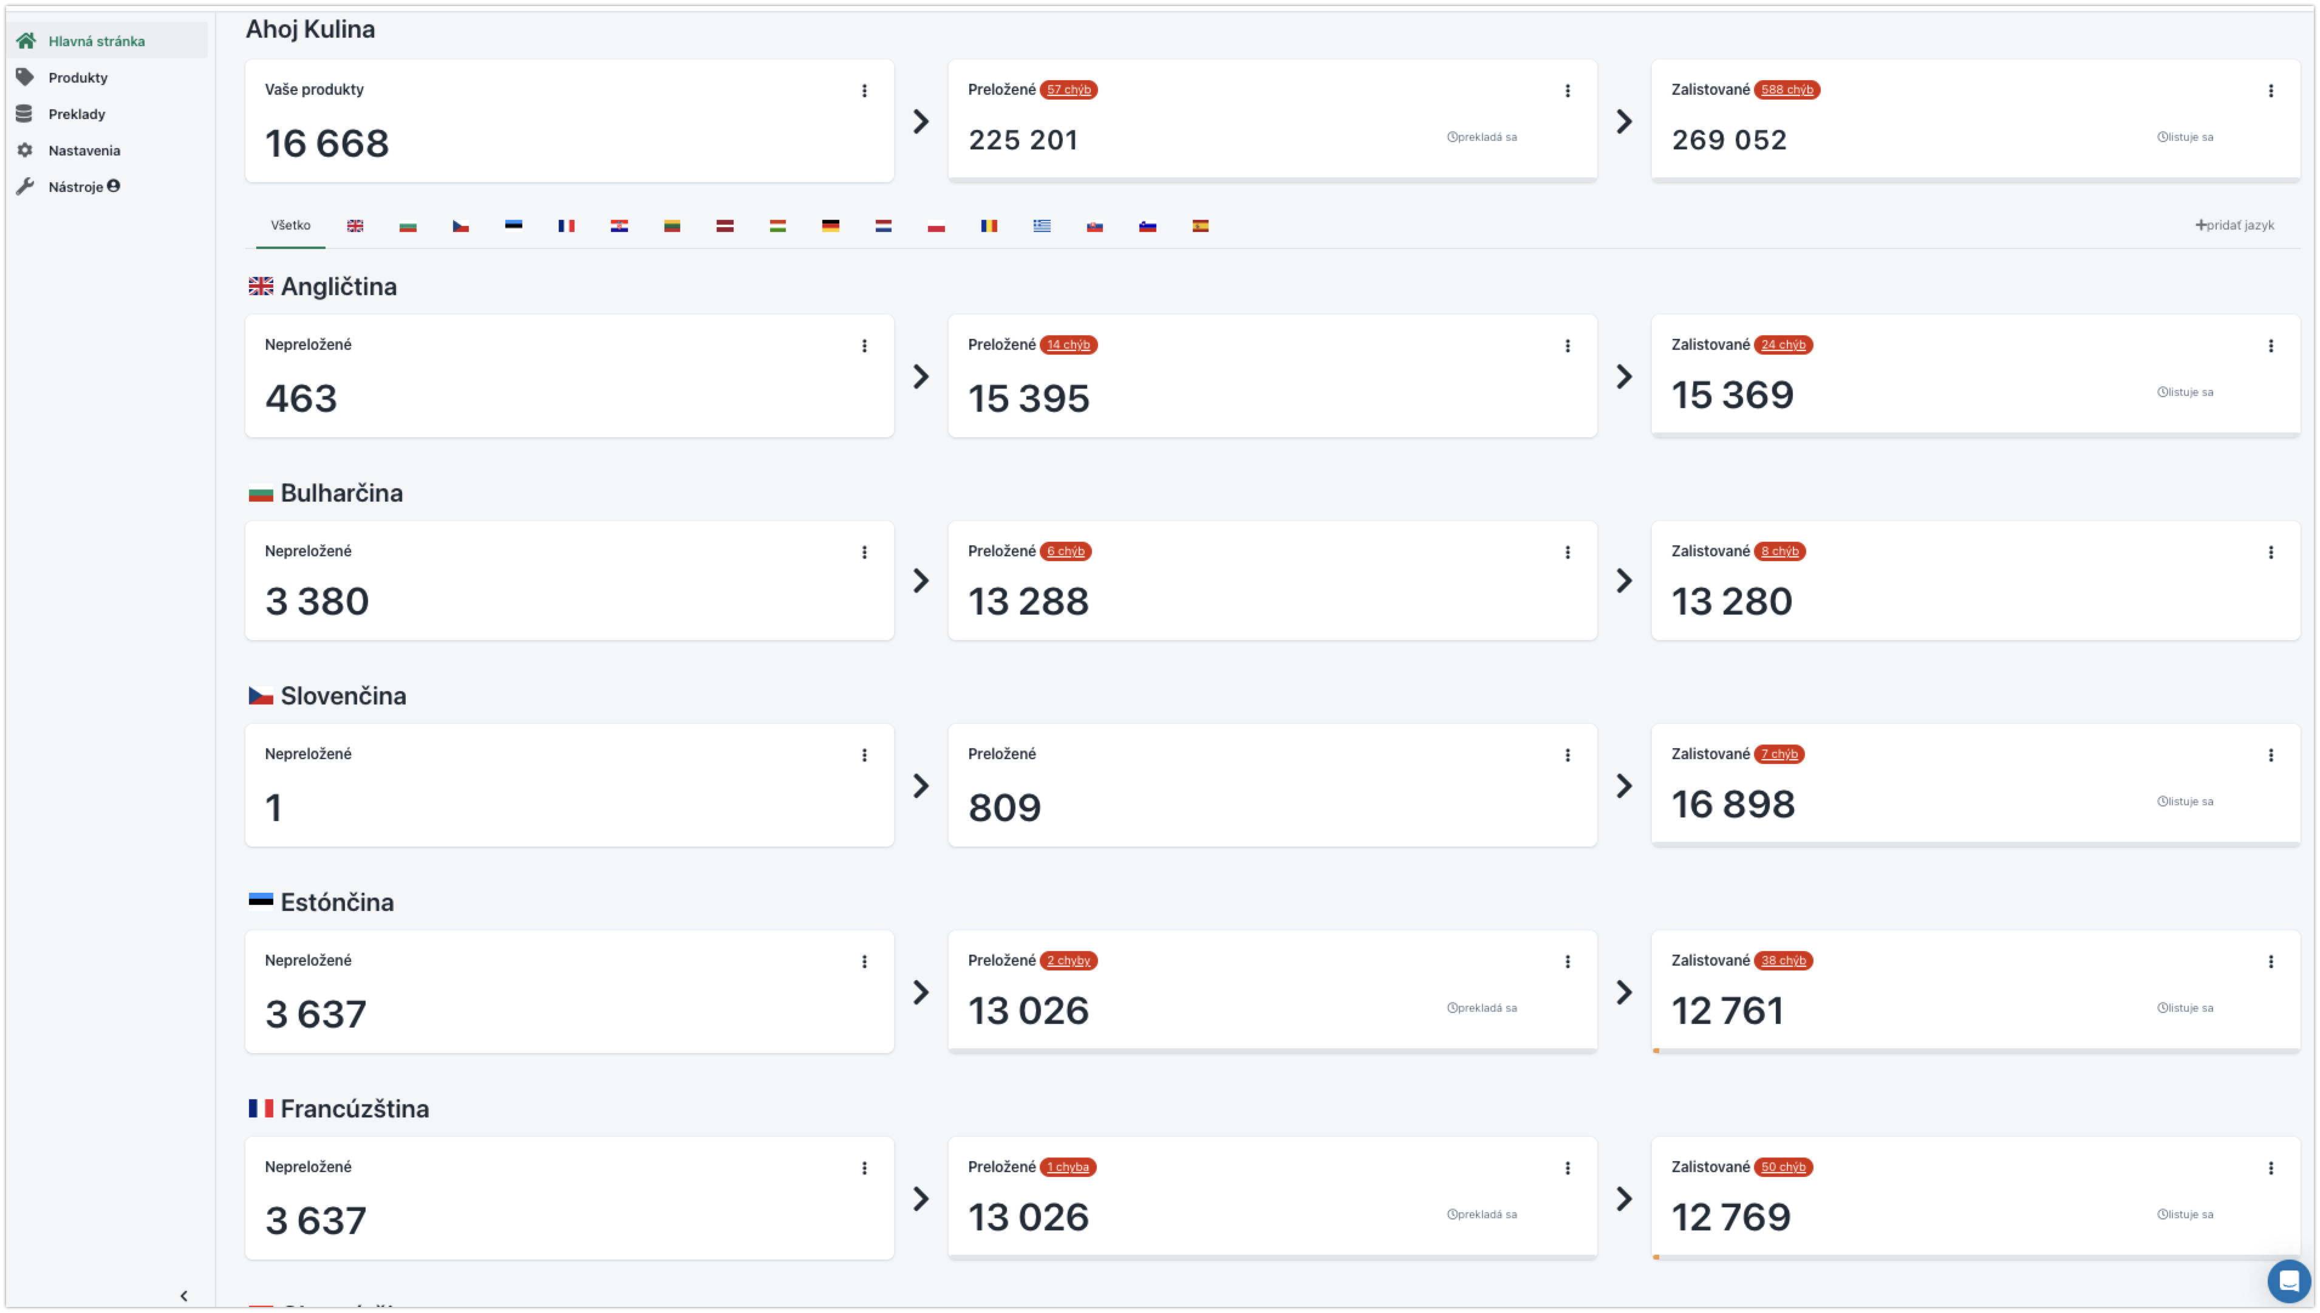The image size is (2320, 1313).
Task: Collapse the sidebar with the arrow
Action: [184, 1295]
